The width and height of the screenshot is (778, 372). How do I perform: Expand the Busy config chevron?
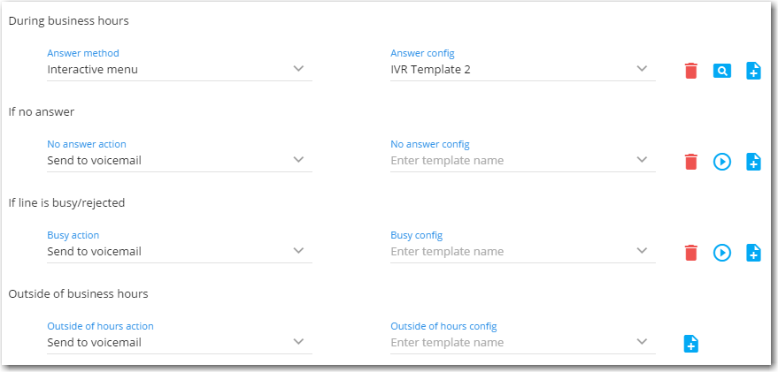642,251
